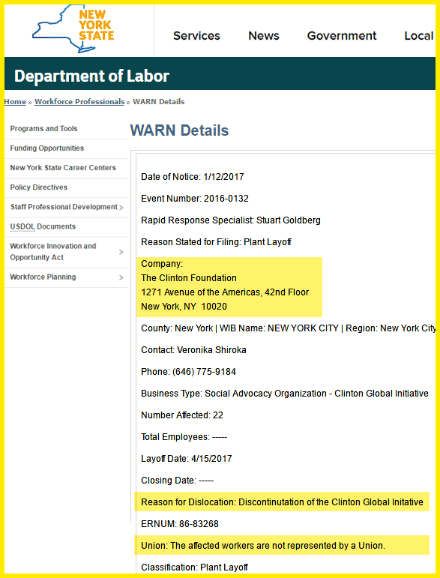The height and width of the screenshot is (578, 440).
Task: Click WARN Details breadcrumb text
Action: pos(158,102)
